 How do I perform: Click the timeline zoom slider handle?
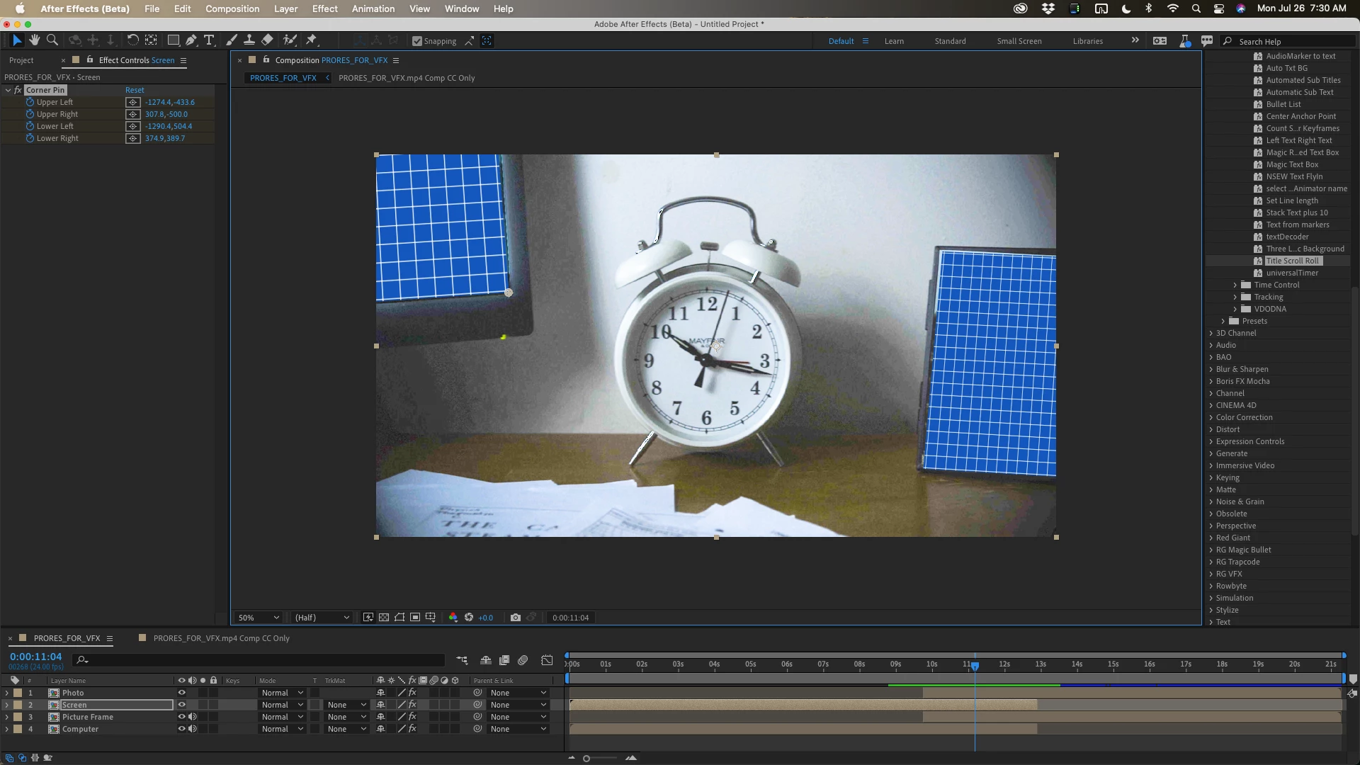[586, 759]
